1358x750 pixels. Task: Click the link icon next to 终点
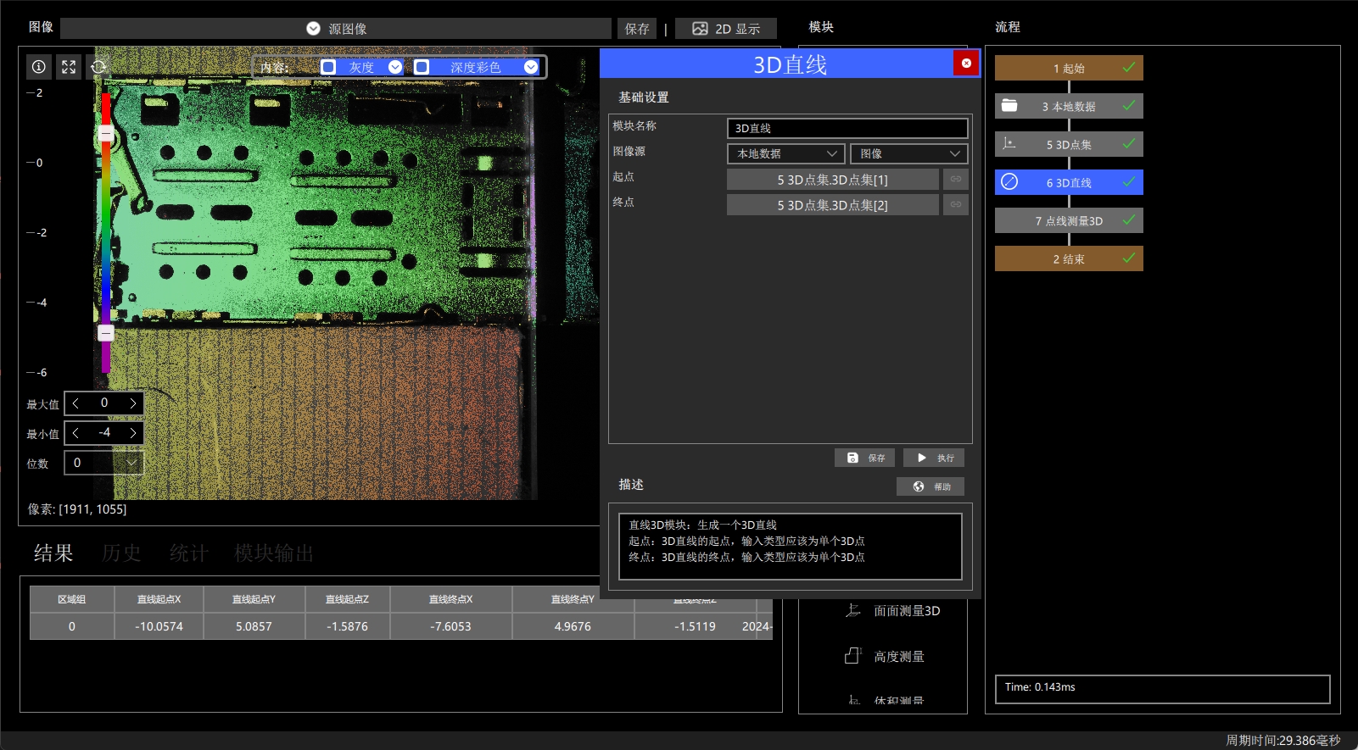pyautogui.click(x=956, y=204)
